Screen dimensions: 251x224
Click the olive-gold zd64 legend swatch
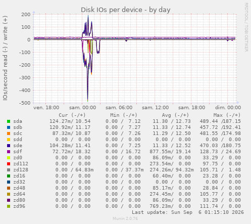(9, 194)
